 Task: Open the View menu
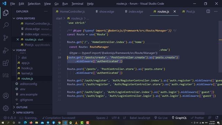[47, 4]
